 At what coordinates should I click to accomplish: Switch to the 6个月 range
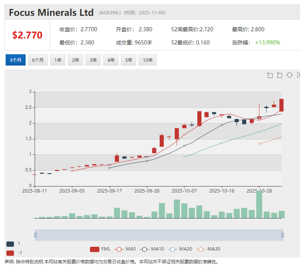38,60
